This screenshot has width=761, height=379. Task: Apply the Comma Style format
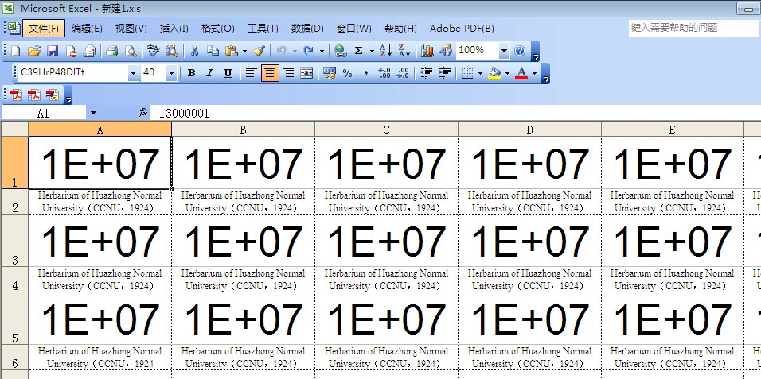(366, 73)
